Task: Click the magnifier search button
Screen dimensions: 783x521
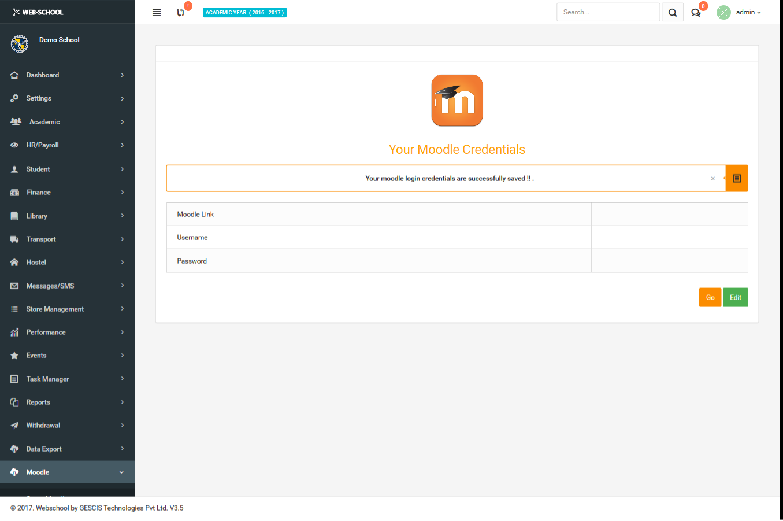Action: point(673,12)
